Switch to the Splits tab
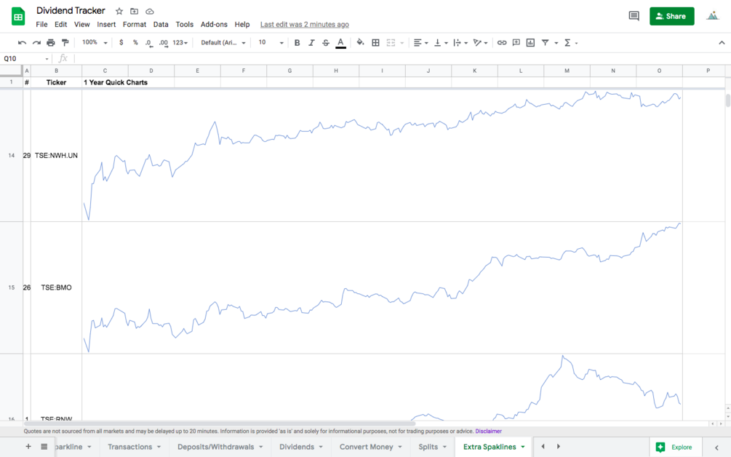731x457 pixels. point(428,447)
